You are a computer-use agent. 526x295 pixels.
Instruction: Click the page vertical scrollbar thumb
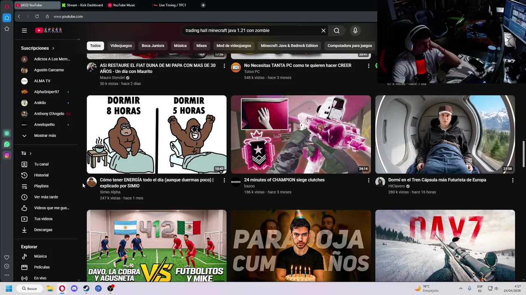(x=524, y=154)
